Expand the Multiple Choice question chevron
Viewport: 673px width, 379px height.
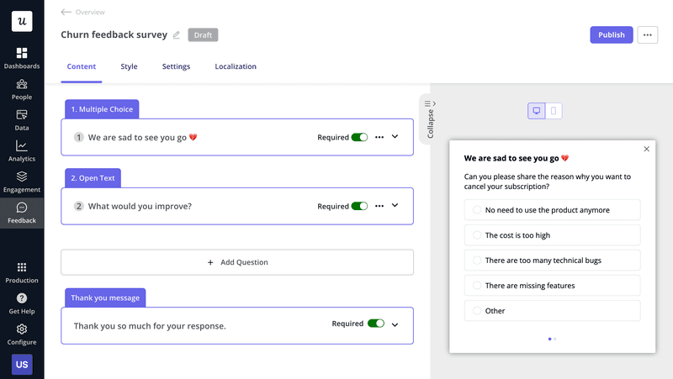click(395, 136)
